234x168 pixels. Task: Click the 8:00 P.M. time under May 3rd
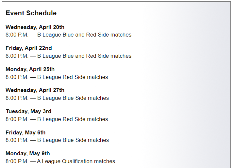(x=17, y=119)
